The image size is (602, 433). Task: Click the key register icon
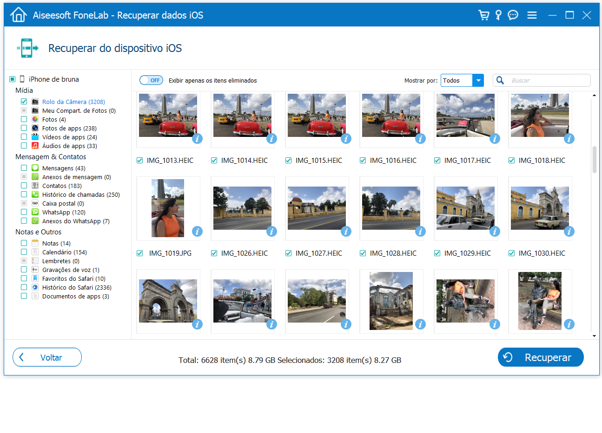(498, 15)
